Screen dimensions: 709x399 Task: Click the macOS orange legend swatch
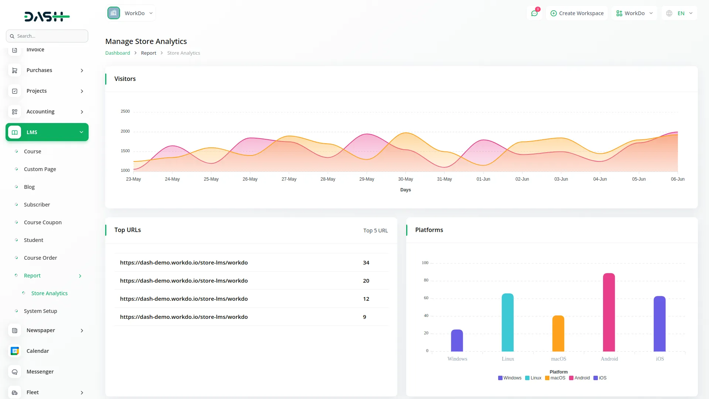(547, 378)
